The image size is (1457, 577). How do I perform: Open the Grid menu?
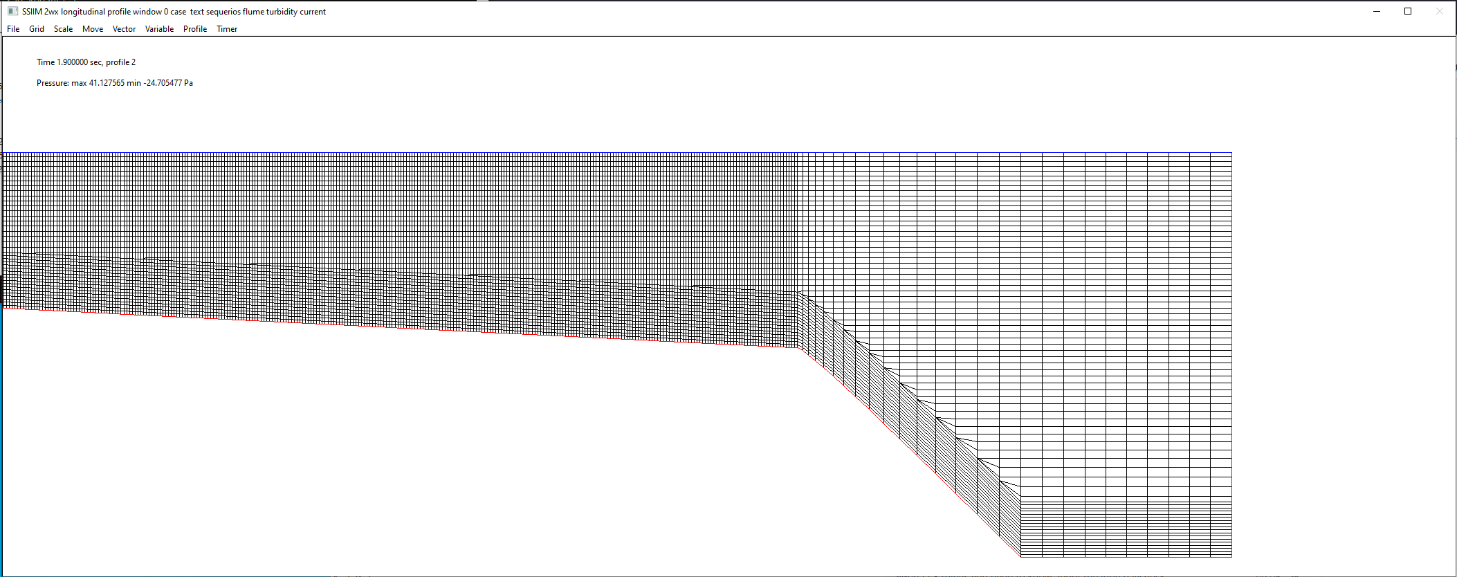pos(37,29)
